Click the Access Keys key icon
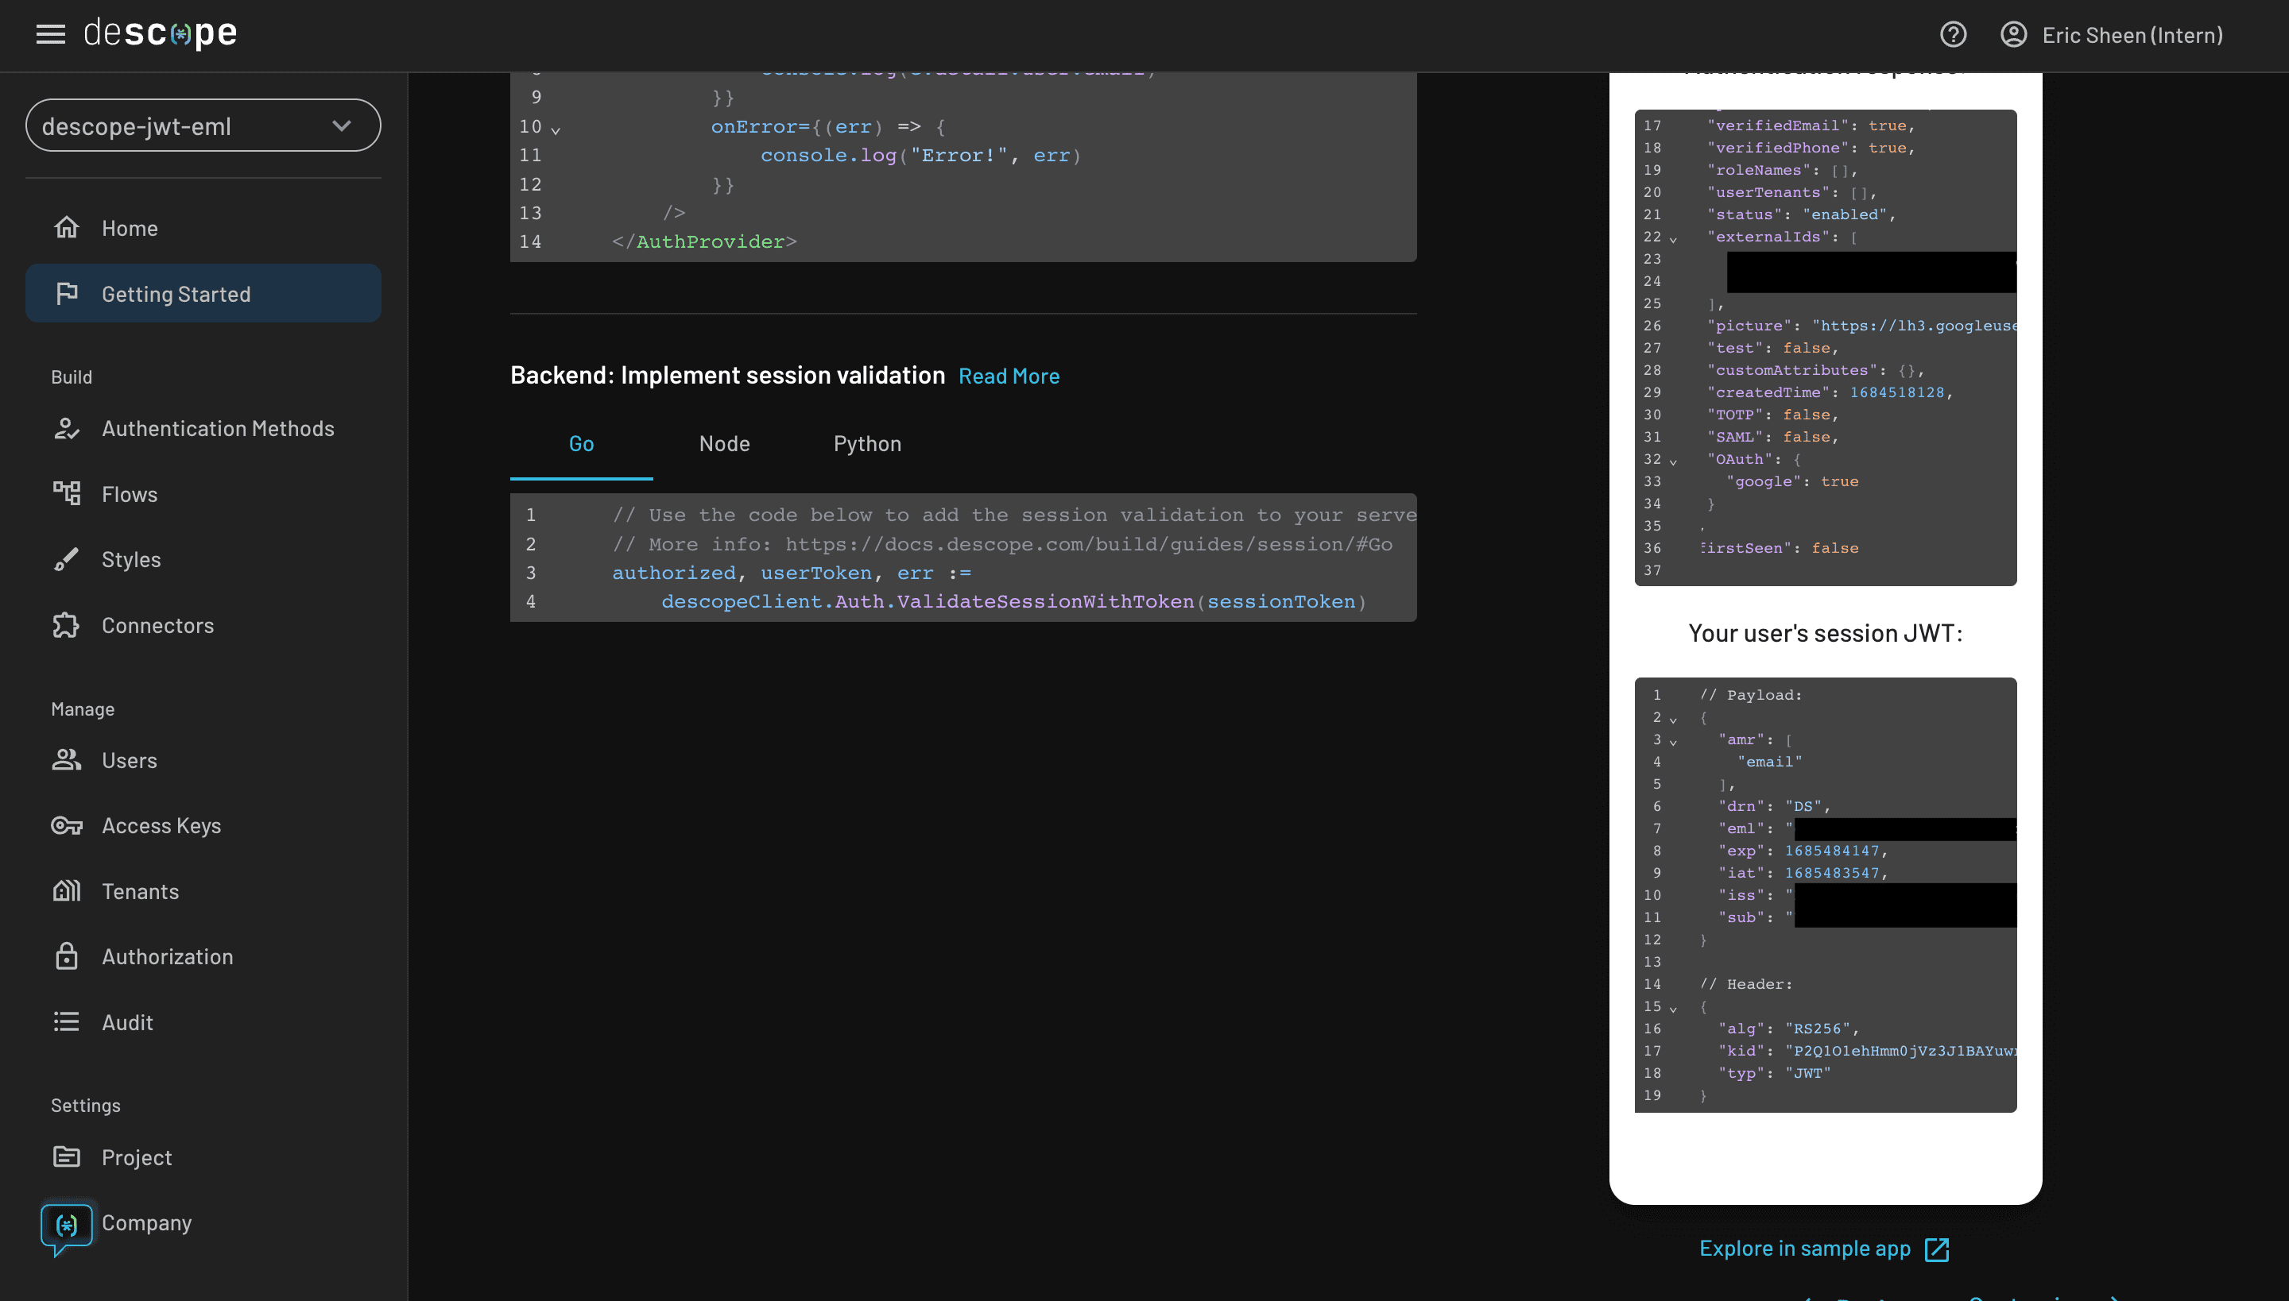The height and width of the screenshot is (1301, 2289). 68,824
